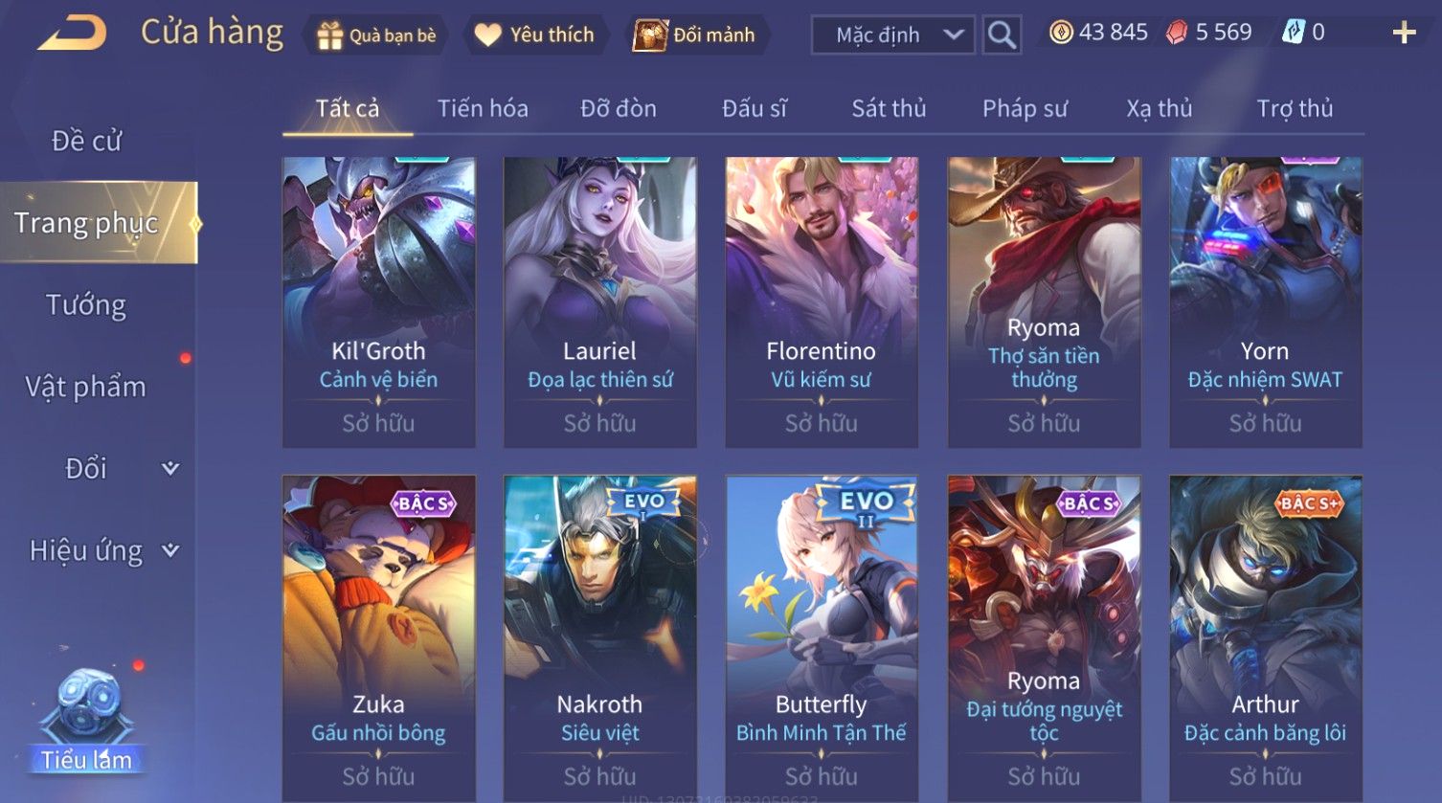Tap the back arrow icon
The height and width of the screenshot is (803, 1442).
click(x=72, y=33)
